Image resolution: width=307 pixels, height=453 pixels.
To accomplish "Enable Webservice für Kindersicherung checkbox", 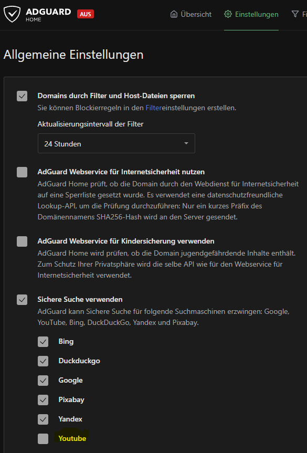I will [x=22, y=241].
